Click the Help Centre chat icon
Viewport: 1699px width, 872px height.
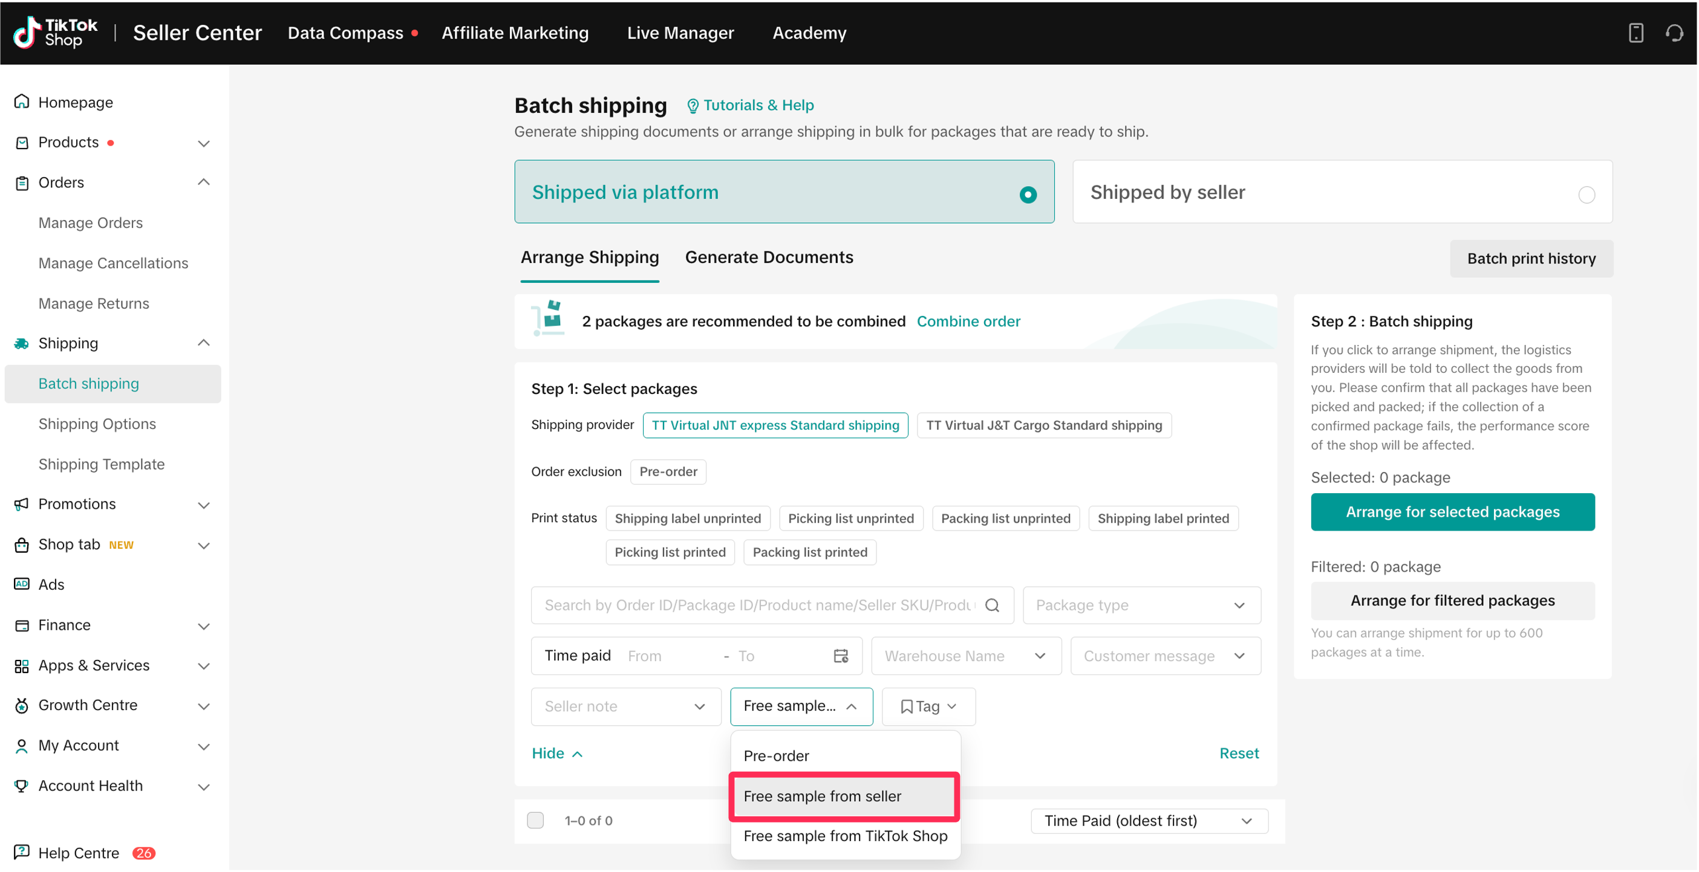click(x=22, y=852)
